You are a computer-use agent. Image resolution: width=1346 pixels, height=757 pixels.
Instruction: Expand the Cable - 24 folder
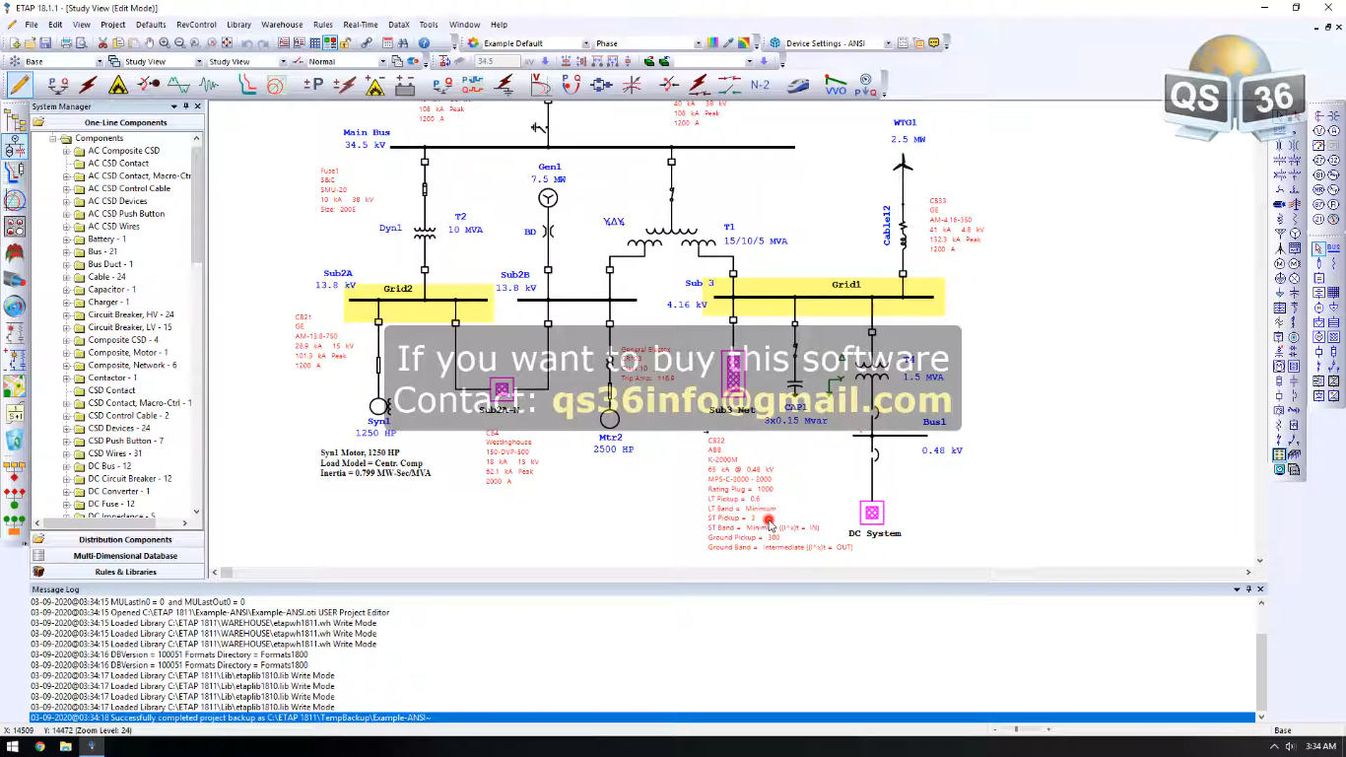pos(67,277)
